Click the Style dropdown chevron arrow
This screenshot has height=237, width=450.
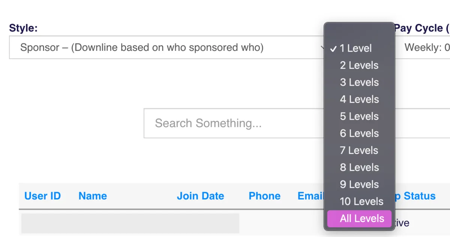click(322, 47)
